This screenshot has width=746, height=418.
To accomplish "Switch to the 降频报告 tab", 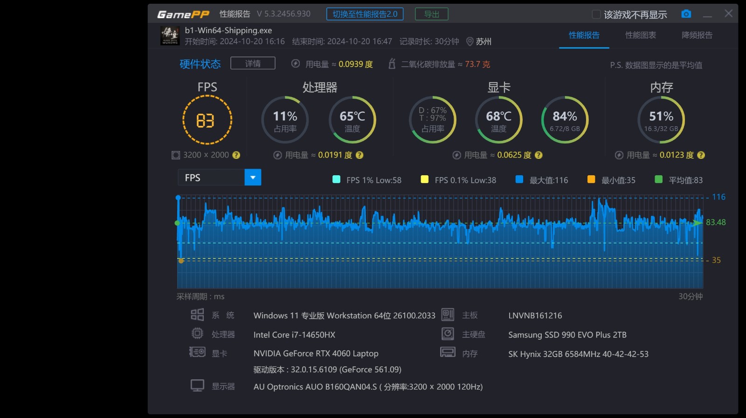I will pyautogui.click(x=697, y=35).
